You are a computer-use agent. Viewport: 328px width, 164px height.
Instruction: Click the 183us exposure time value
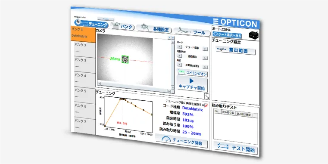(x=188, y=121)
